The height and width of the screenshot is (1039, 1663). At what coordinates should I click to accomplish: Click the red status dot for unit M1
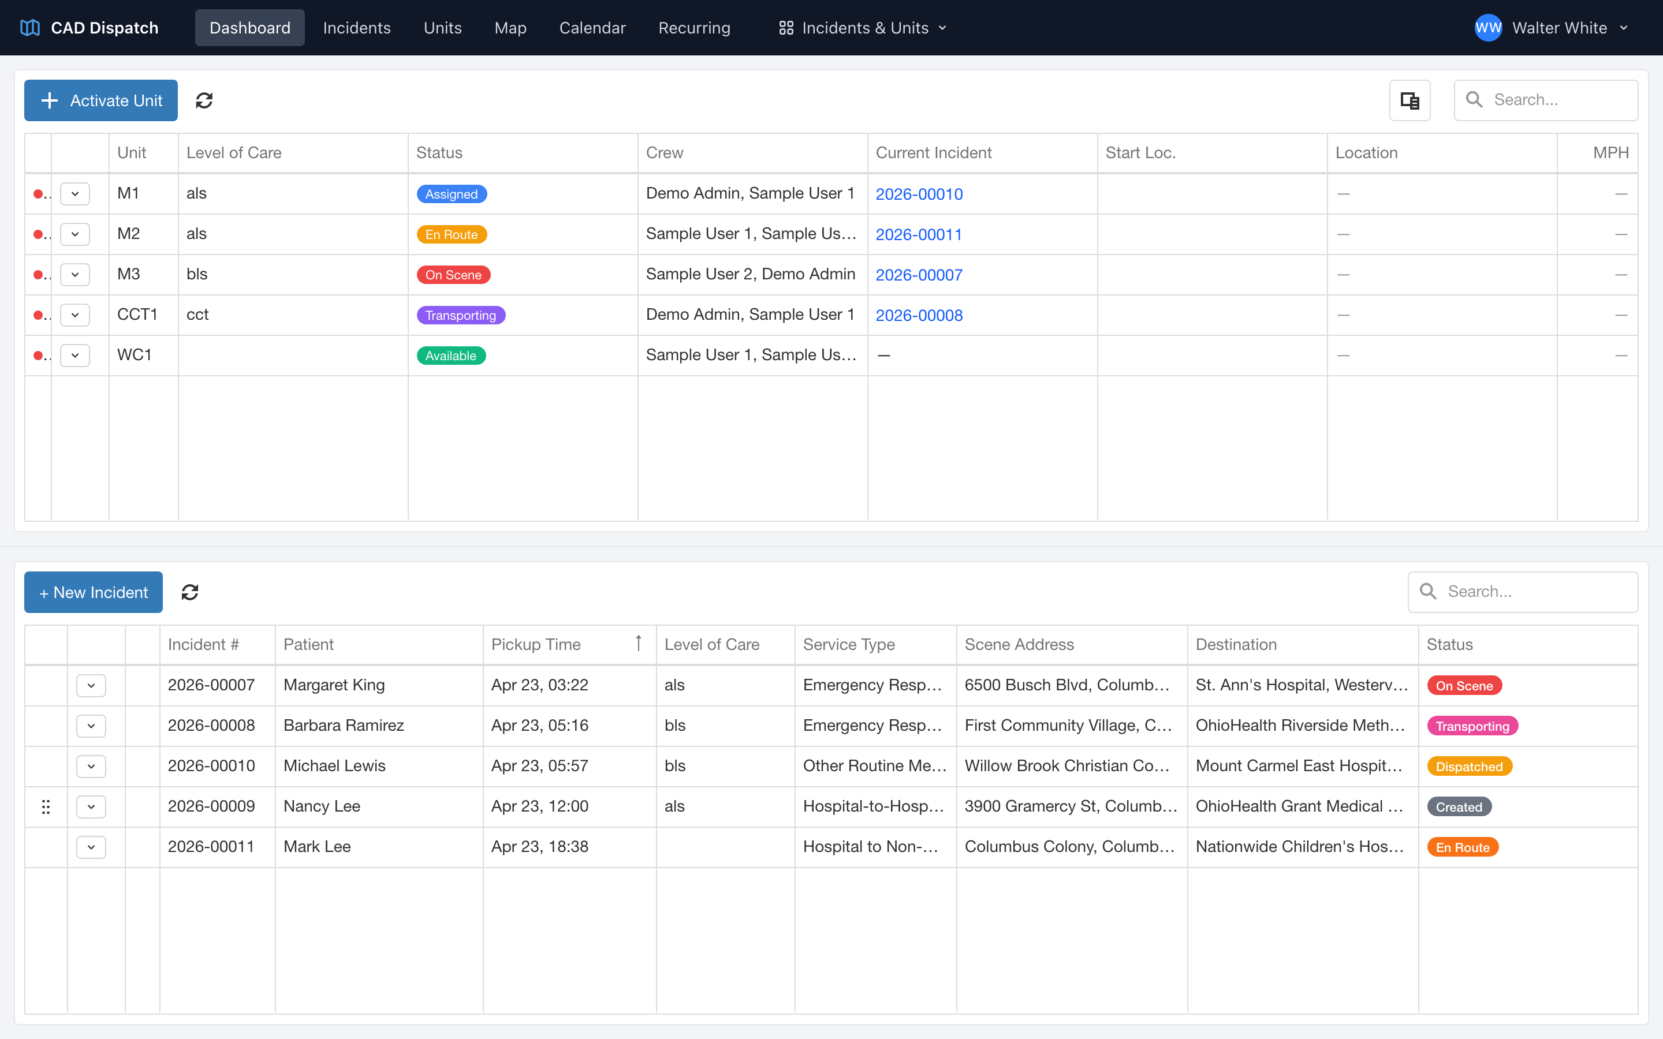point(39,194)
